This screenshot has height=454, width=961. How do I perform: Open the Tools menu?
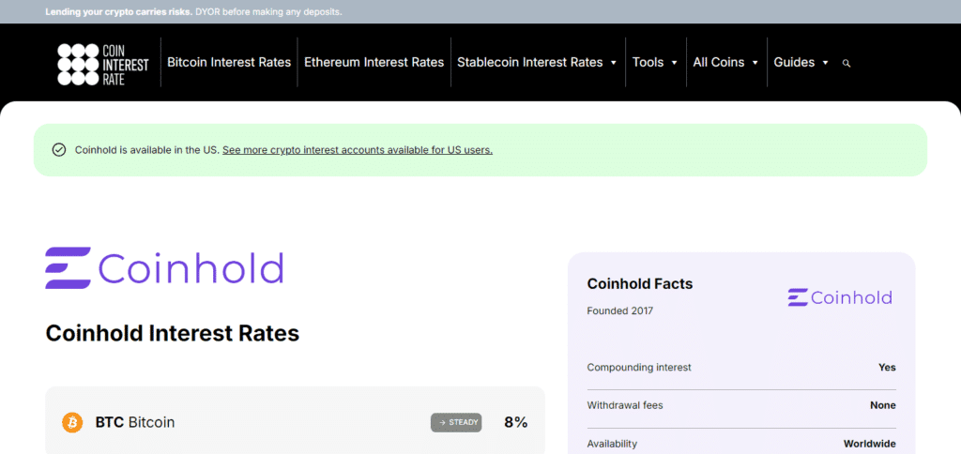point(648,63)
